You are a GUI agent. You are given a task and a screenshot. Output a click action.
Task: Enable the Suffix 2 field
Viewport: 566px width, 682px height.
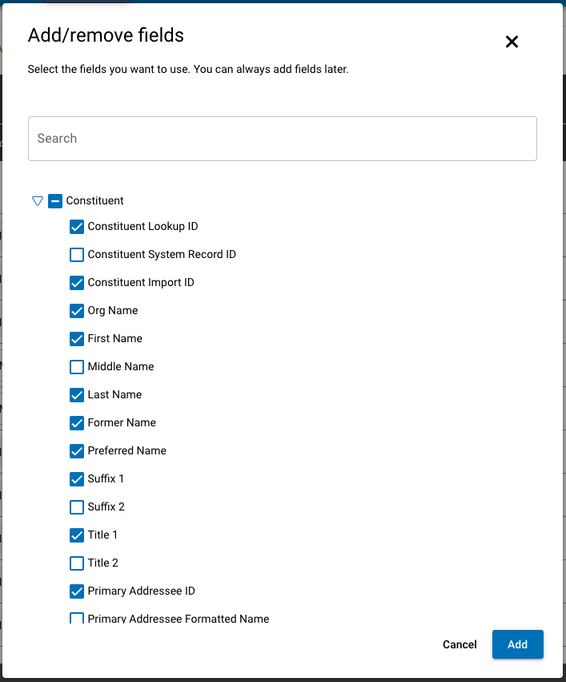tap(77, 507)
